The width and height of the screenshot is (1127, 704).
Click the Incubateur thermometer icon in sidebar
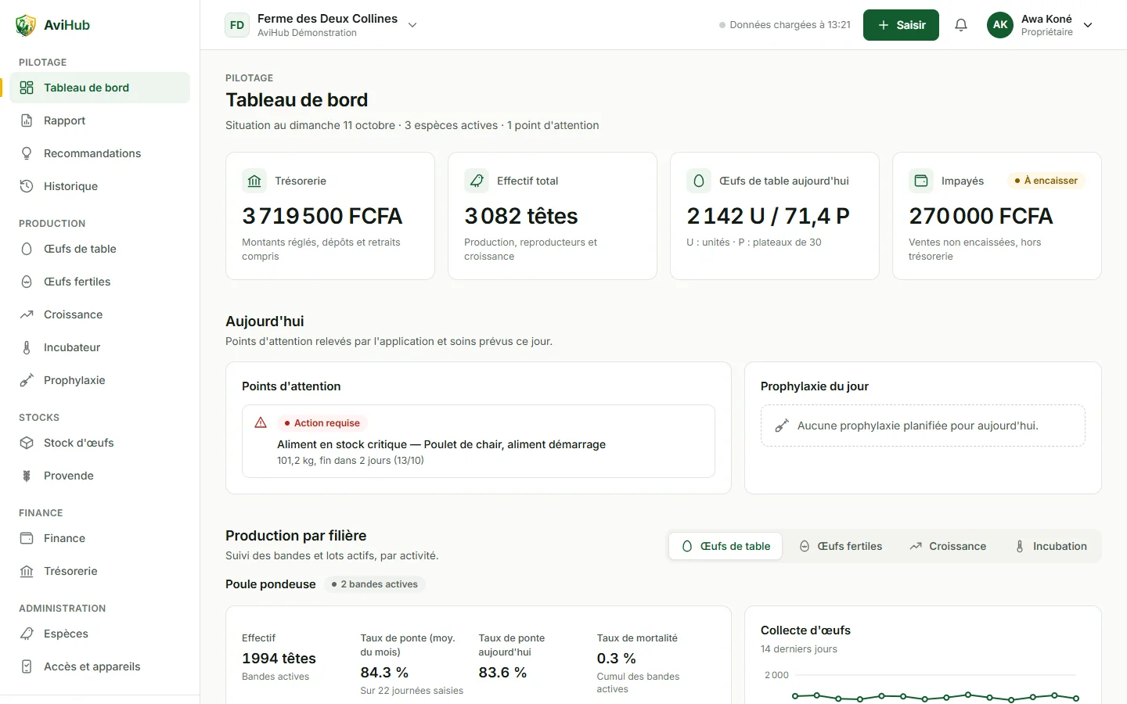tap(27, 347)
